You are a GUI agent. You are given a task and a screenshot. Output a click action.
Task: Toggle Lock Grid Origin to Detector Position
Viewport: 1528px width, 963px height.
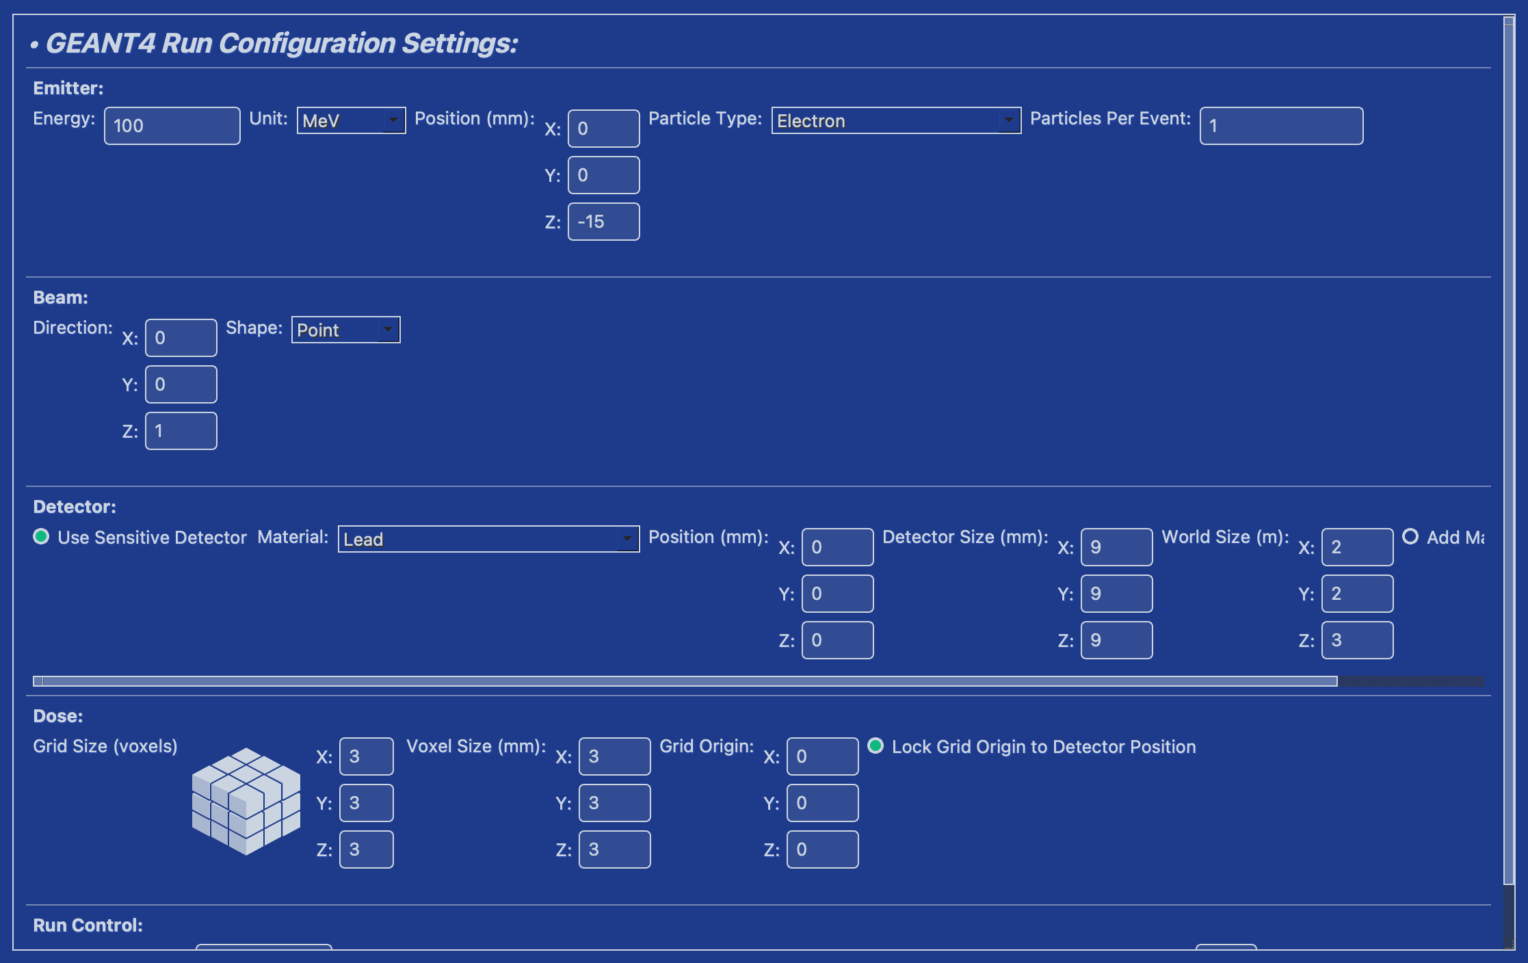click(x=875, y=746)
